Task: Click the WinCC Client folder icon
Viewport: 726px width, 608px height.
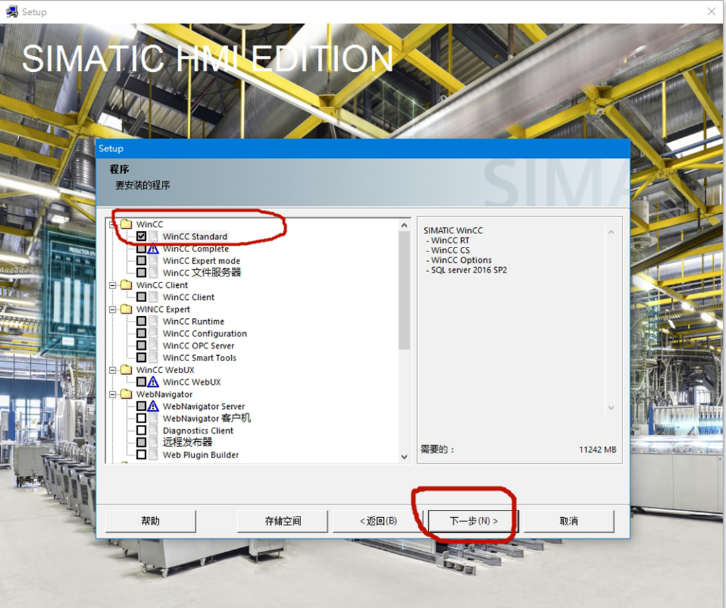Action: tap(126, 285)
